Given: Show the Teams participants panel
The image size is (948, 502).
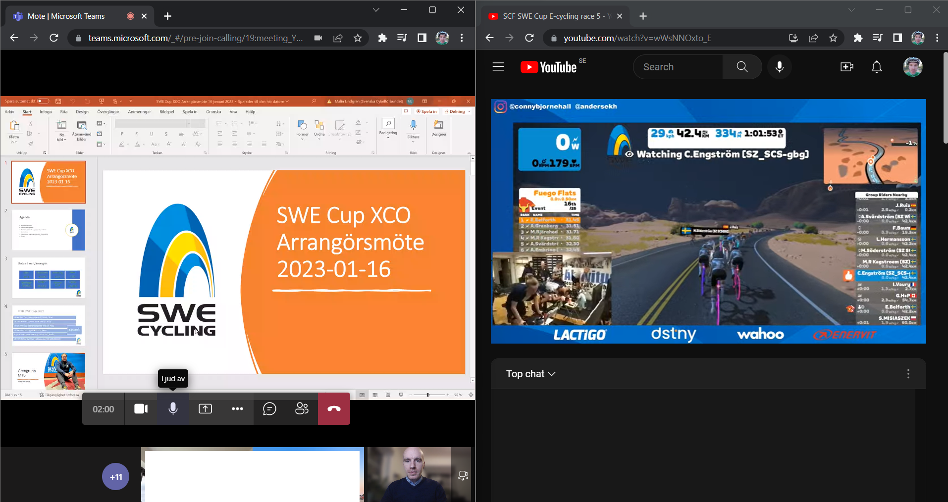Looking at the screenshot, I should tap(302, 409).
